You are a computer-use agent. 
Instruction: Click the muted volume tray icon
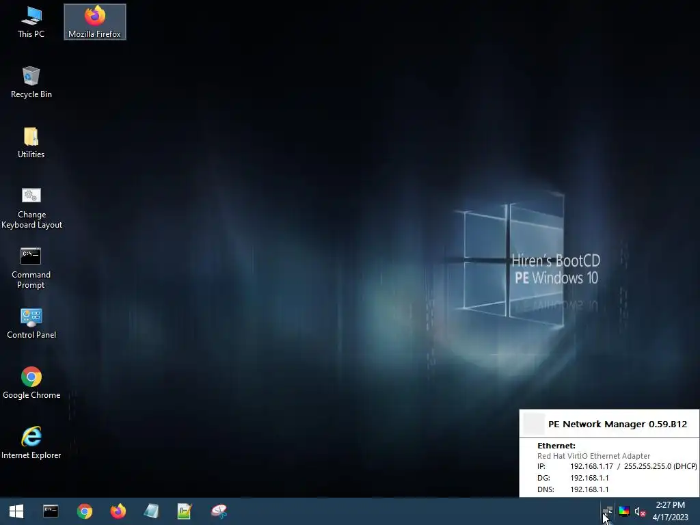[640, 511]
